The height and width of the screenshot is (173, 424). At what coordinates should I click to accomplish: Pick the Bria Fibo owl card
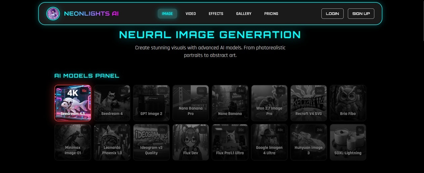(348, 103)
